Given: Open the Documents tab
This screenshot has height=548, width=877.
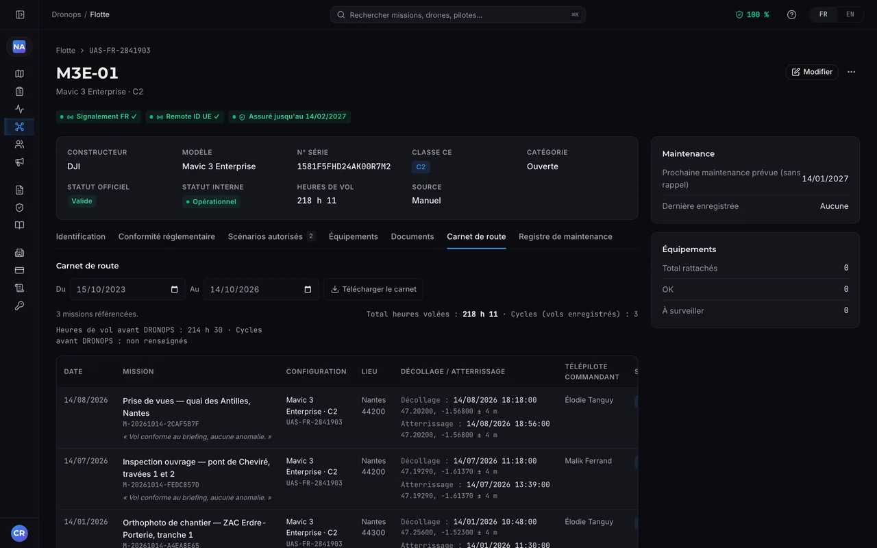Looking at the screenshot, I should (412, 236).
